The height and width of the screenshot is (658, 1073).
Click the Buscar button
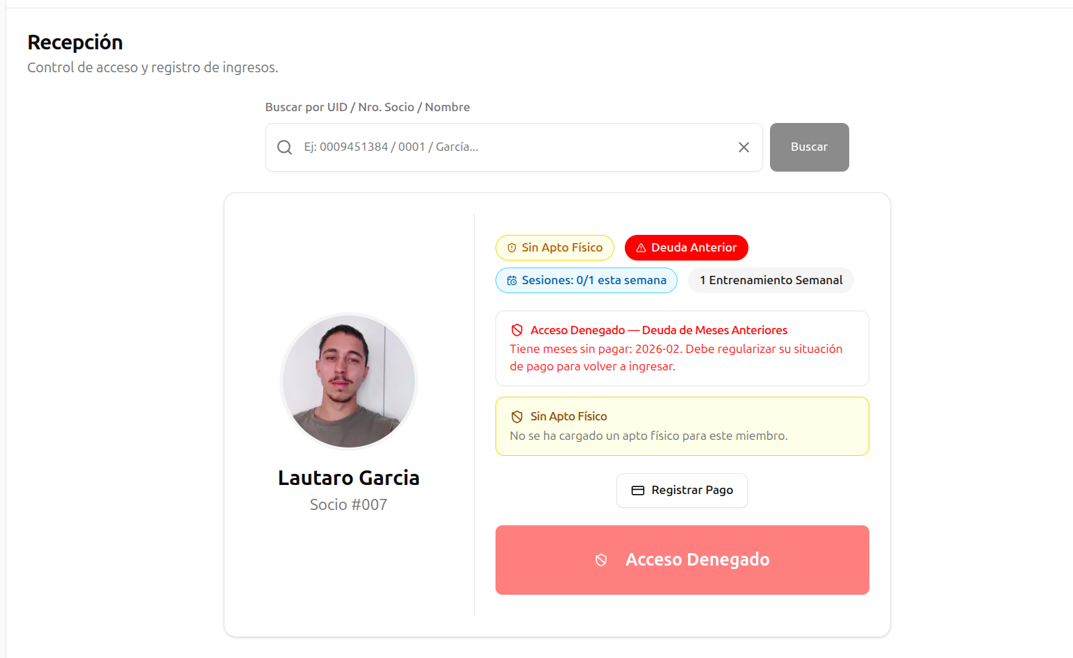tap(809, 147)
